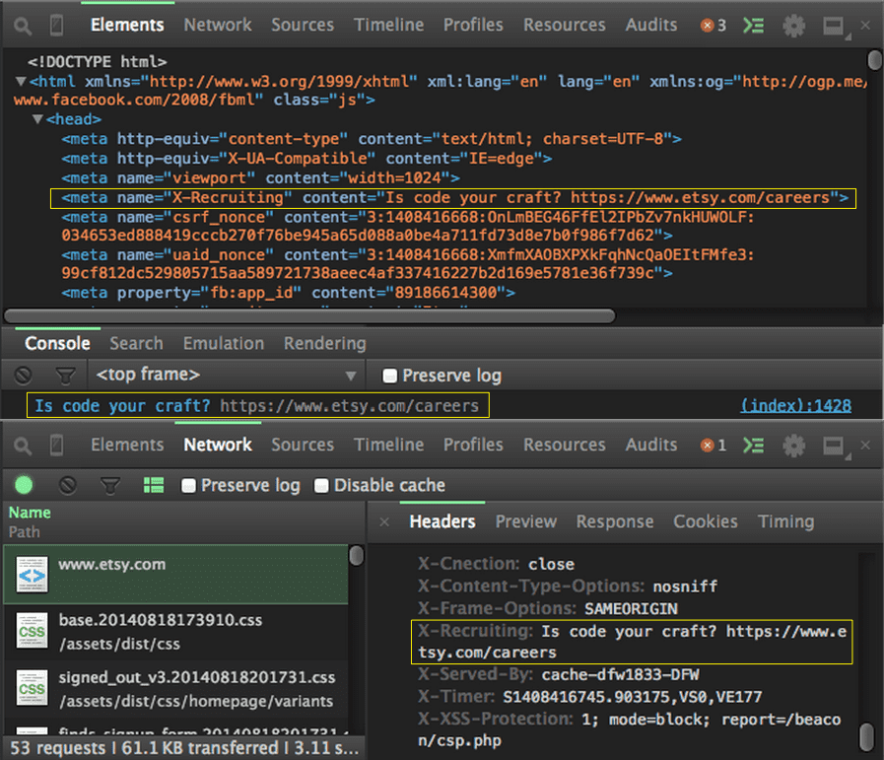Image resolution: width=884 pixels, height=760 pixels.
Task: Check the Disable cache checkbox
Action: tap(321, 485)
